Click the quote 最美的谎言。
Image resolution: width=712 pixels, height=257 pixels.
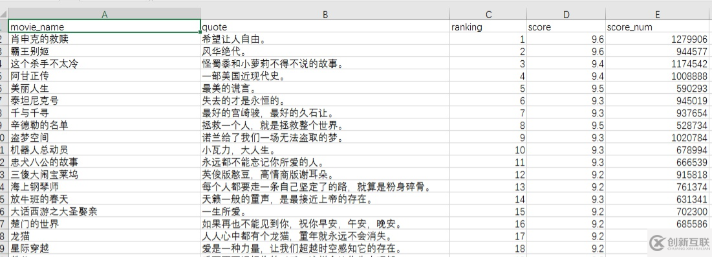[325, 89]
